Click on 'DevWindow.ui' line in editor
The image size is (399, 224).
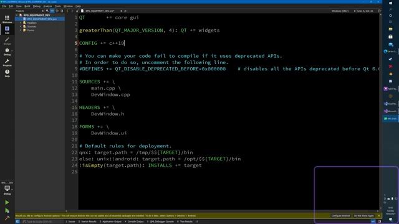[109, 133]
